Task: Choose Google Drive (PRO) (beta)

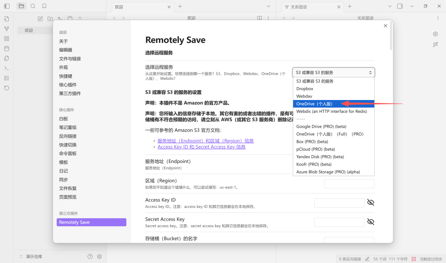Action: pyautogui.click(x=334, y=126)
